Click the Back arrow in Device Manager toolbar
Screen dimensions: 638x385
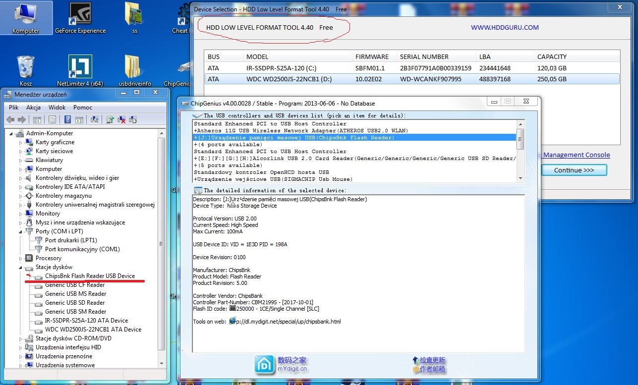[x=10, y=119]
